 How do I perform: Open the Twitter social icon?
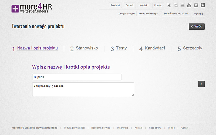tap(176, 5)
